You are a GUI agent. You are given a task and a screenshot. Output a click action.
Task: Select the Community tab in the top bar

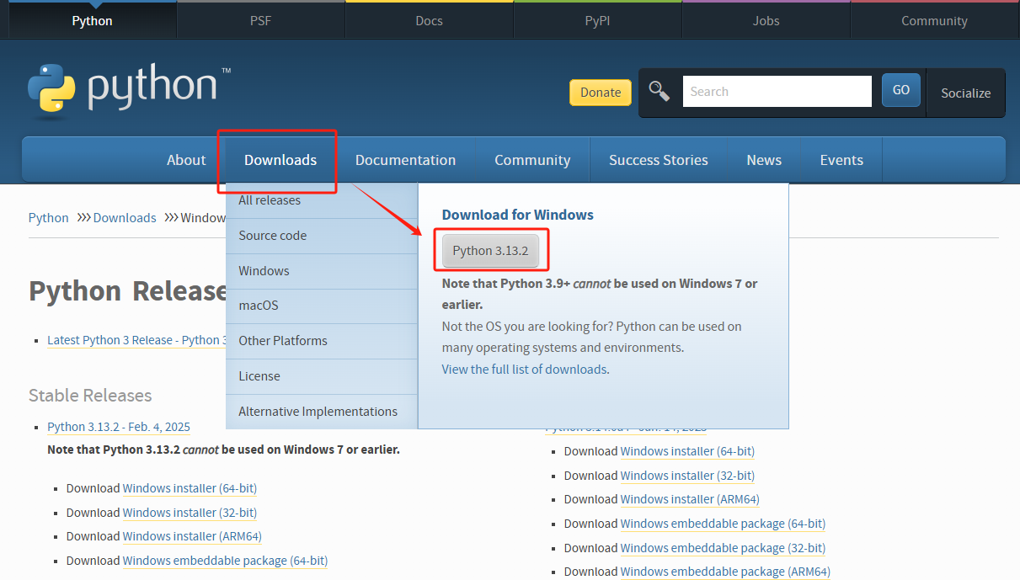pos(935,20)
